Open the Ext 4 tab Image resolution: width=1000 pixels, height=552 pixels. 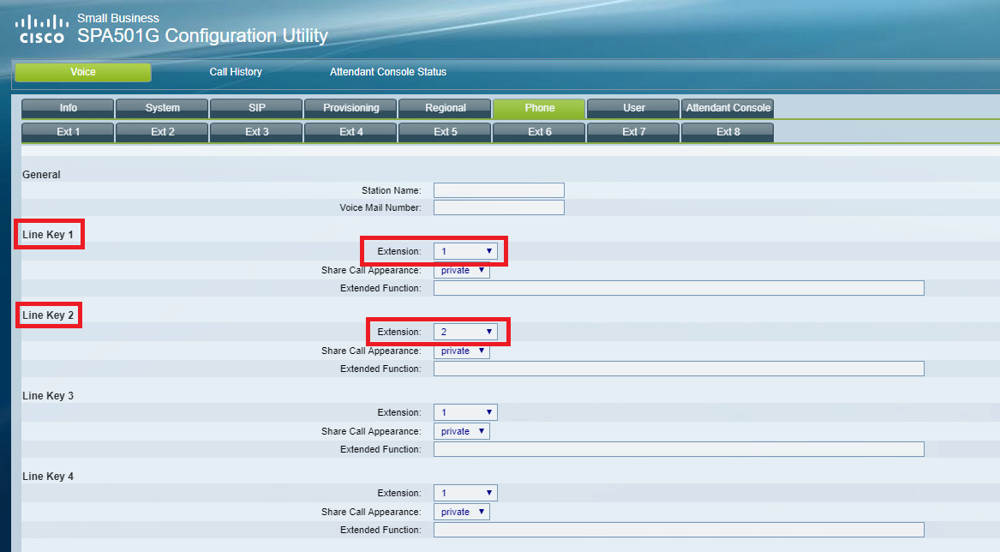point(350,132)
